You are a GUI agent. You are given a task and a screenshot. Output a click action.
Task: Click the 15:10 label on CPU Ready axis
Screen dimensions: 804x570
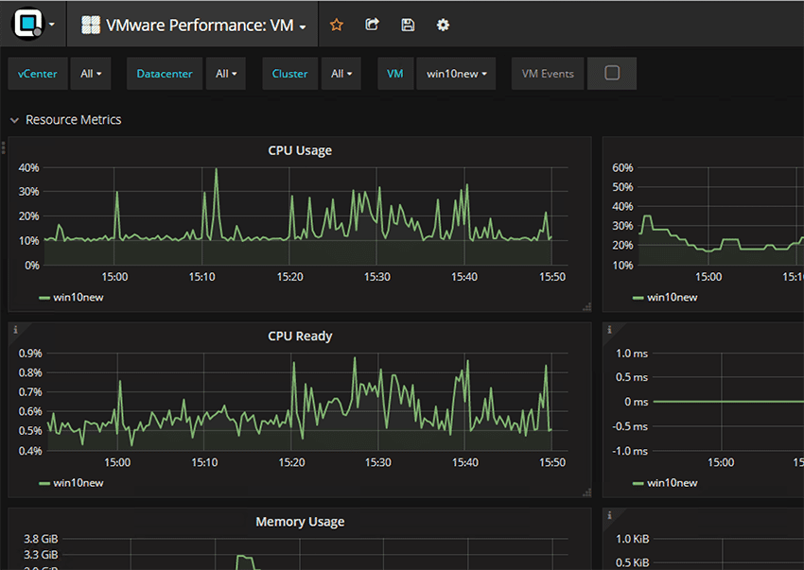[x=204, y=462]
